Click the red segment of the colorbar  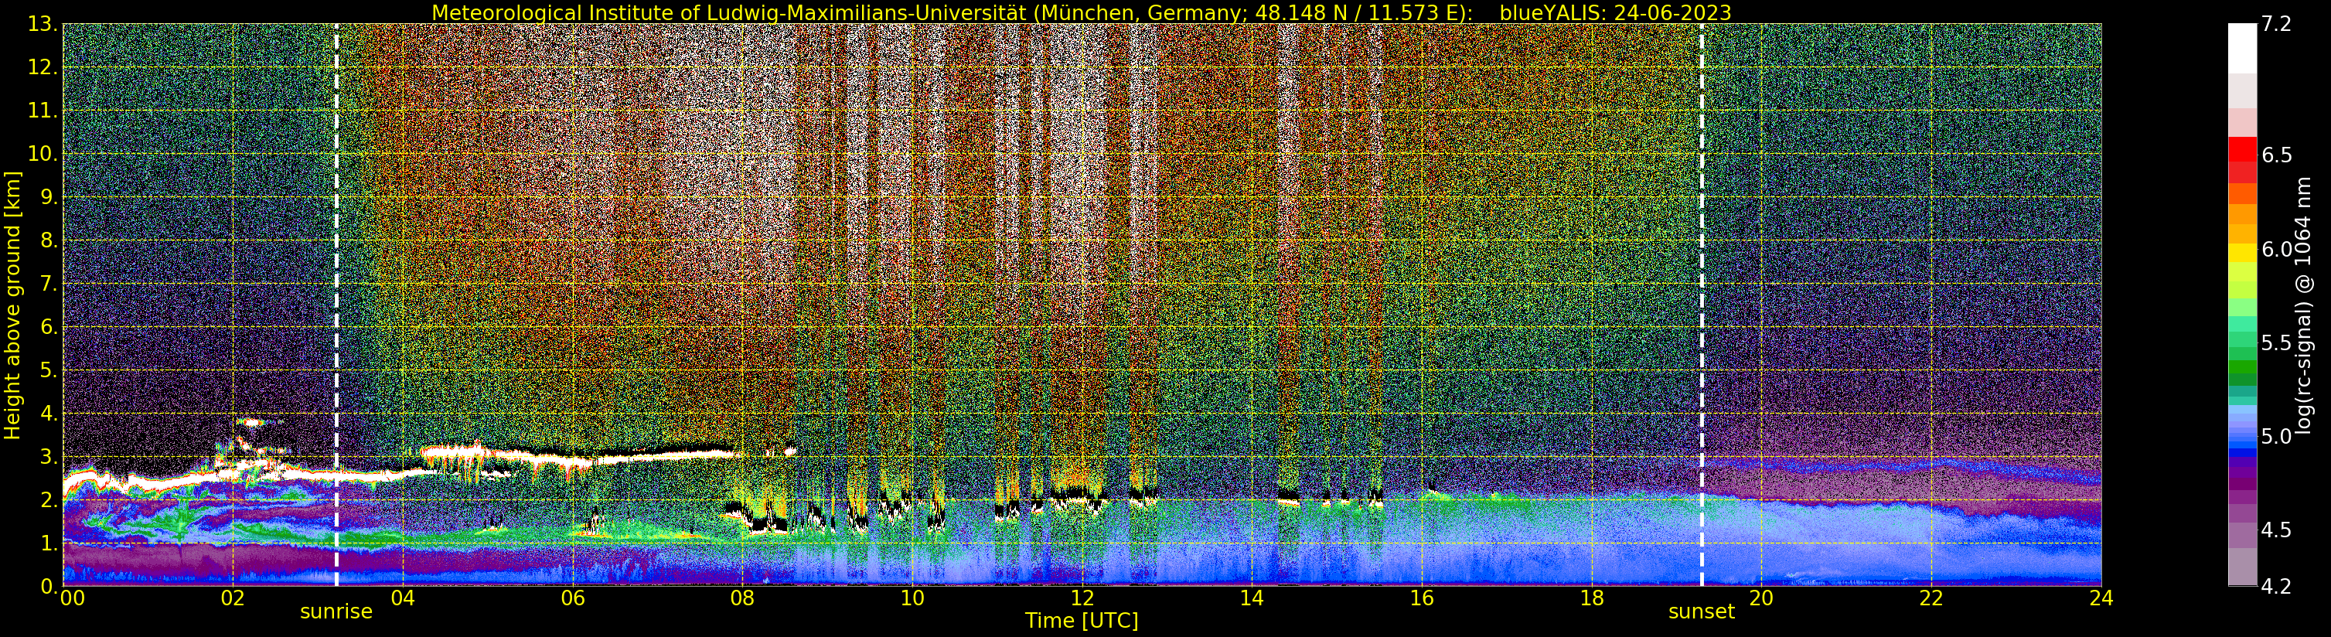pyautogui.click(x=2242, y=149)
